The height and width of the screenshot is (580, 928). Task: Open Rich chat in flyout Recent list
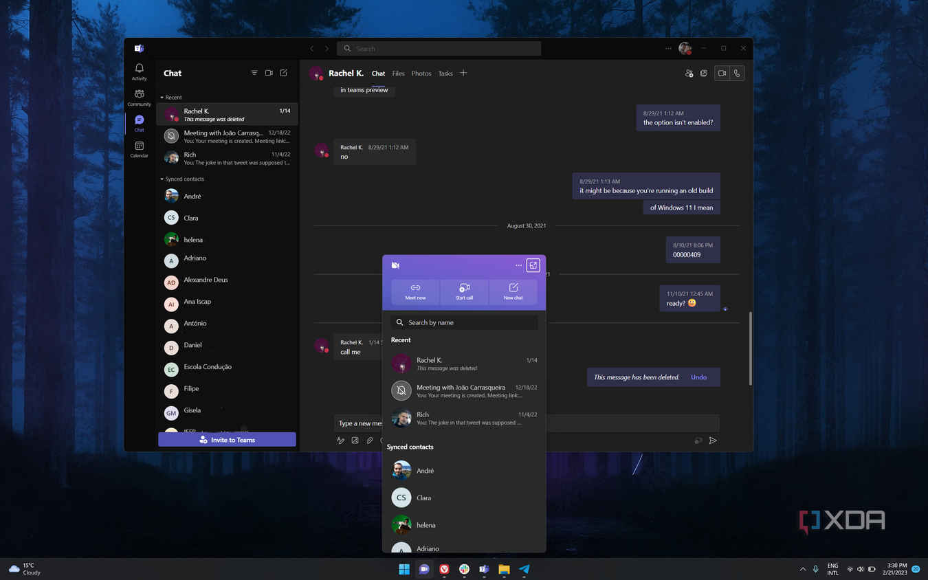464,418
